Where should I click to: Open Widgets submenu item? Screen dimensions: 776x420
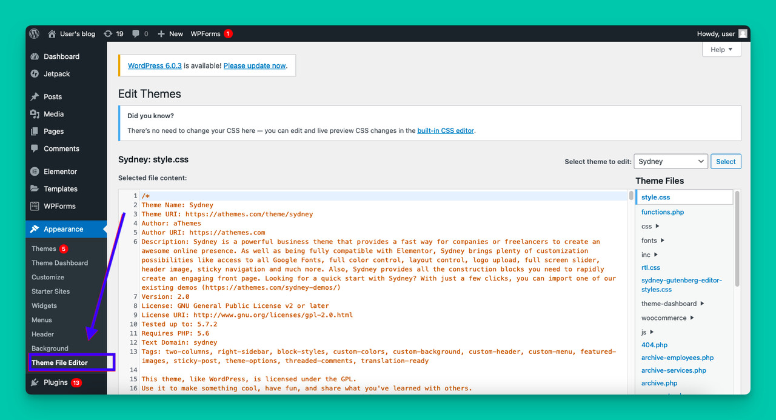coord(44,305)
